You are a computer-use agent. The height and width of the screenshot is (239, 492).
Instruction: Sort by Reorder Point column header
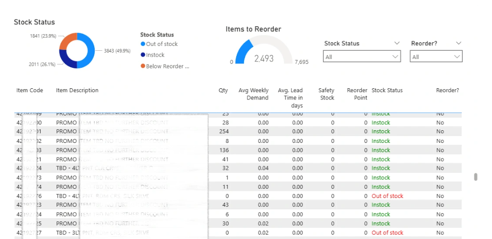[357, 94]
